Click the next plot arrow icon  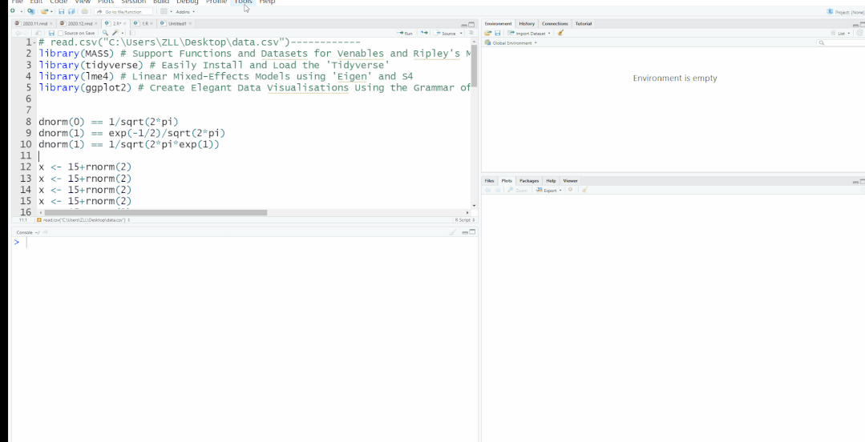(x=498, y=190)
